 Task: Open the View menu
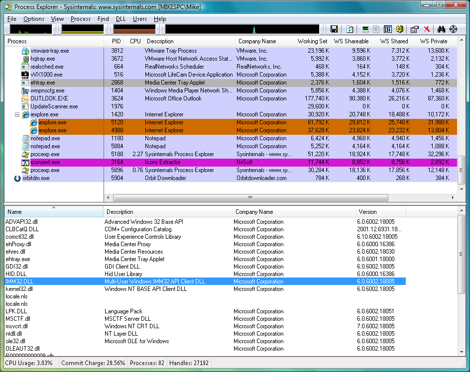(57, 19)
